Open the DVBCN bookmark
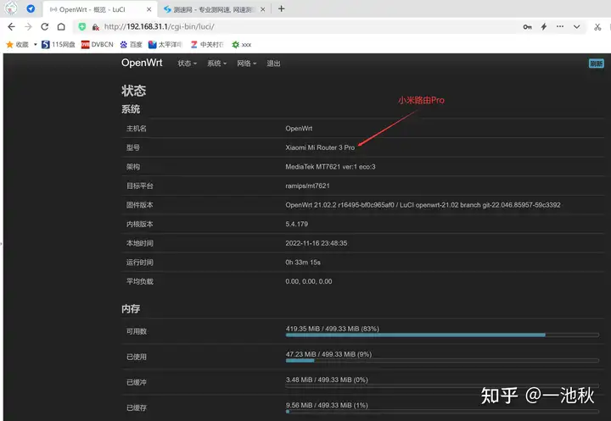Image resolution: width=611 pixels, height=421 pixels. 98,44
